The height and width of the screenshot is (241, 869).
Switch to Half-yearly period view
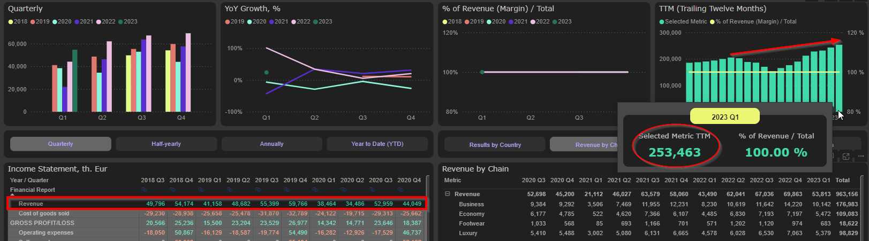pyautogui.click(x=166, y=144)
